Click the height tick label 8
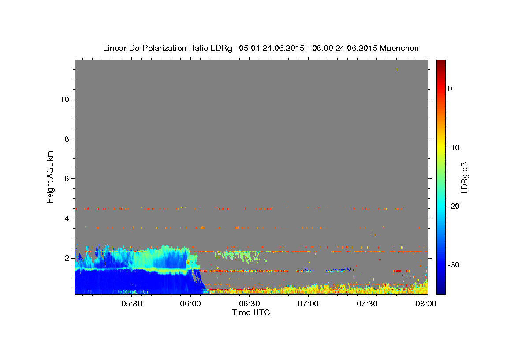 [x=67, y=139]
